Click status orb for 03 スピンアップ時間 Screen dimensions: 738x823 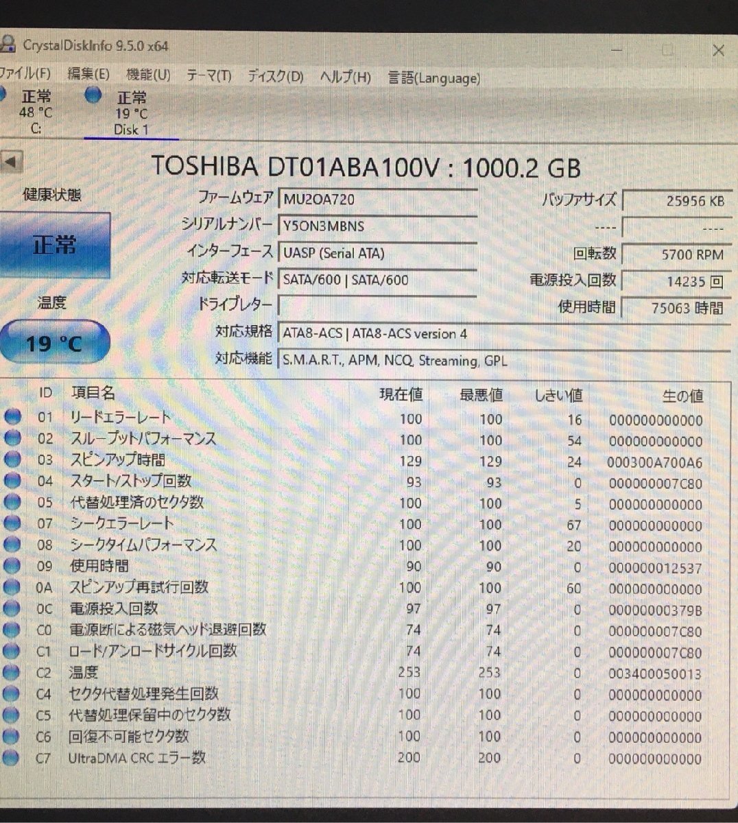[12, 459]
